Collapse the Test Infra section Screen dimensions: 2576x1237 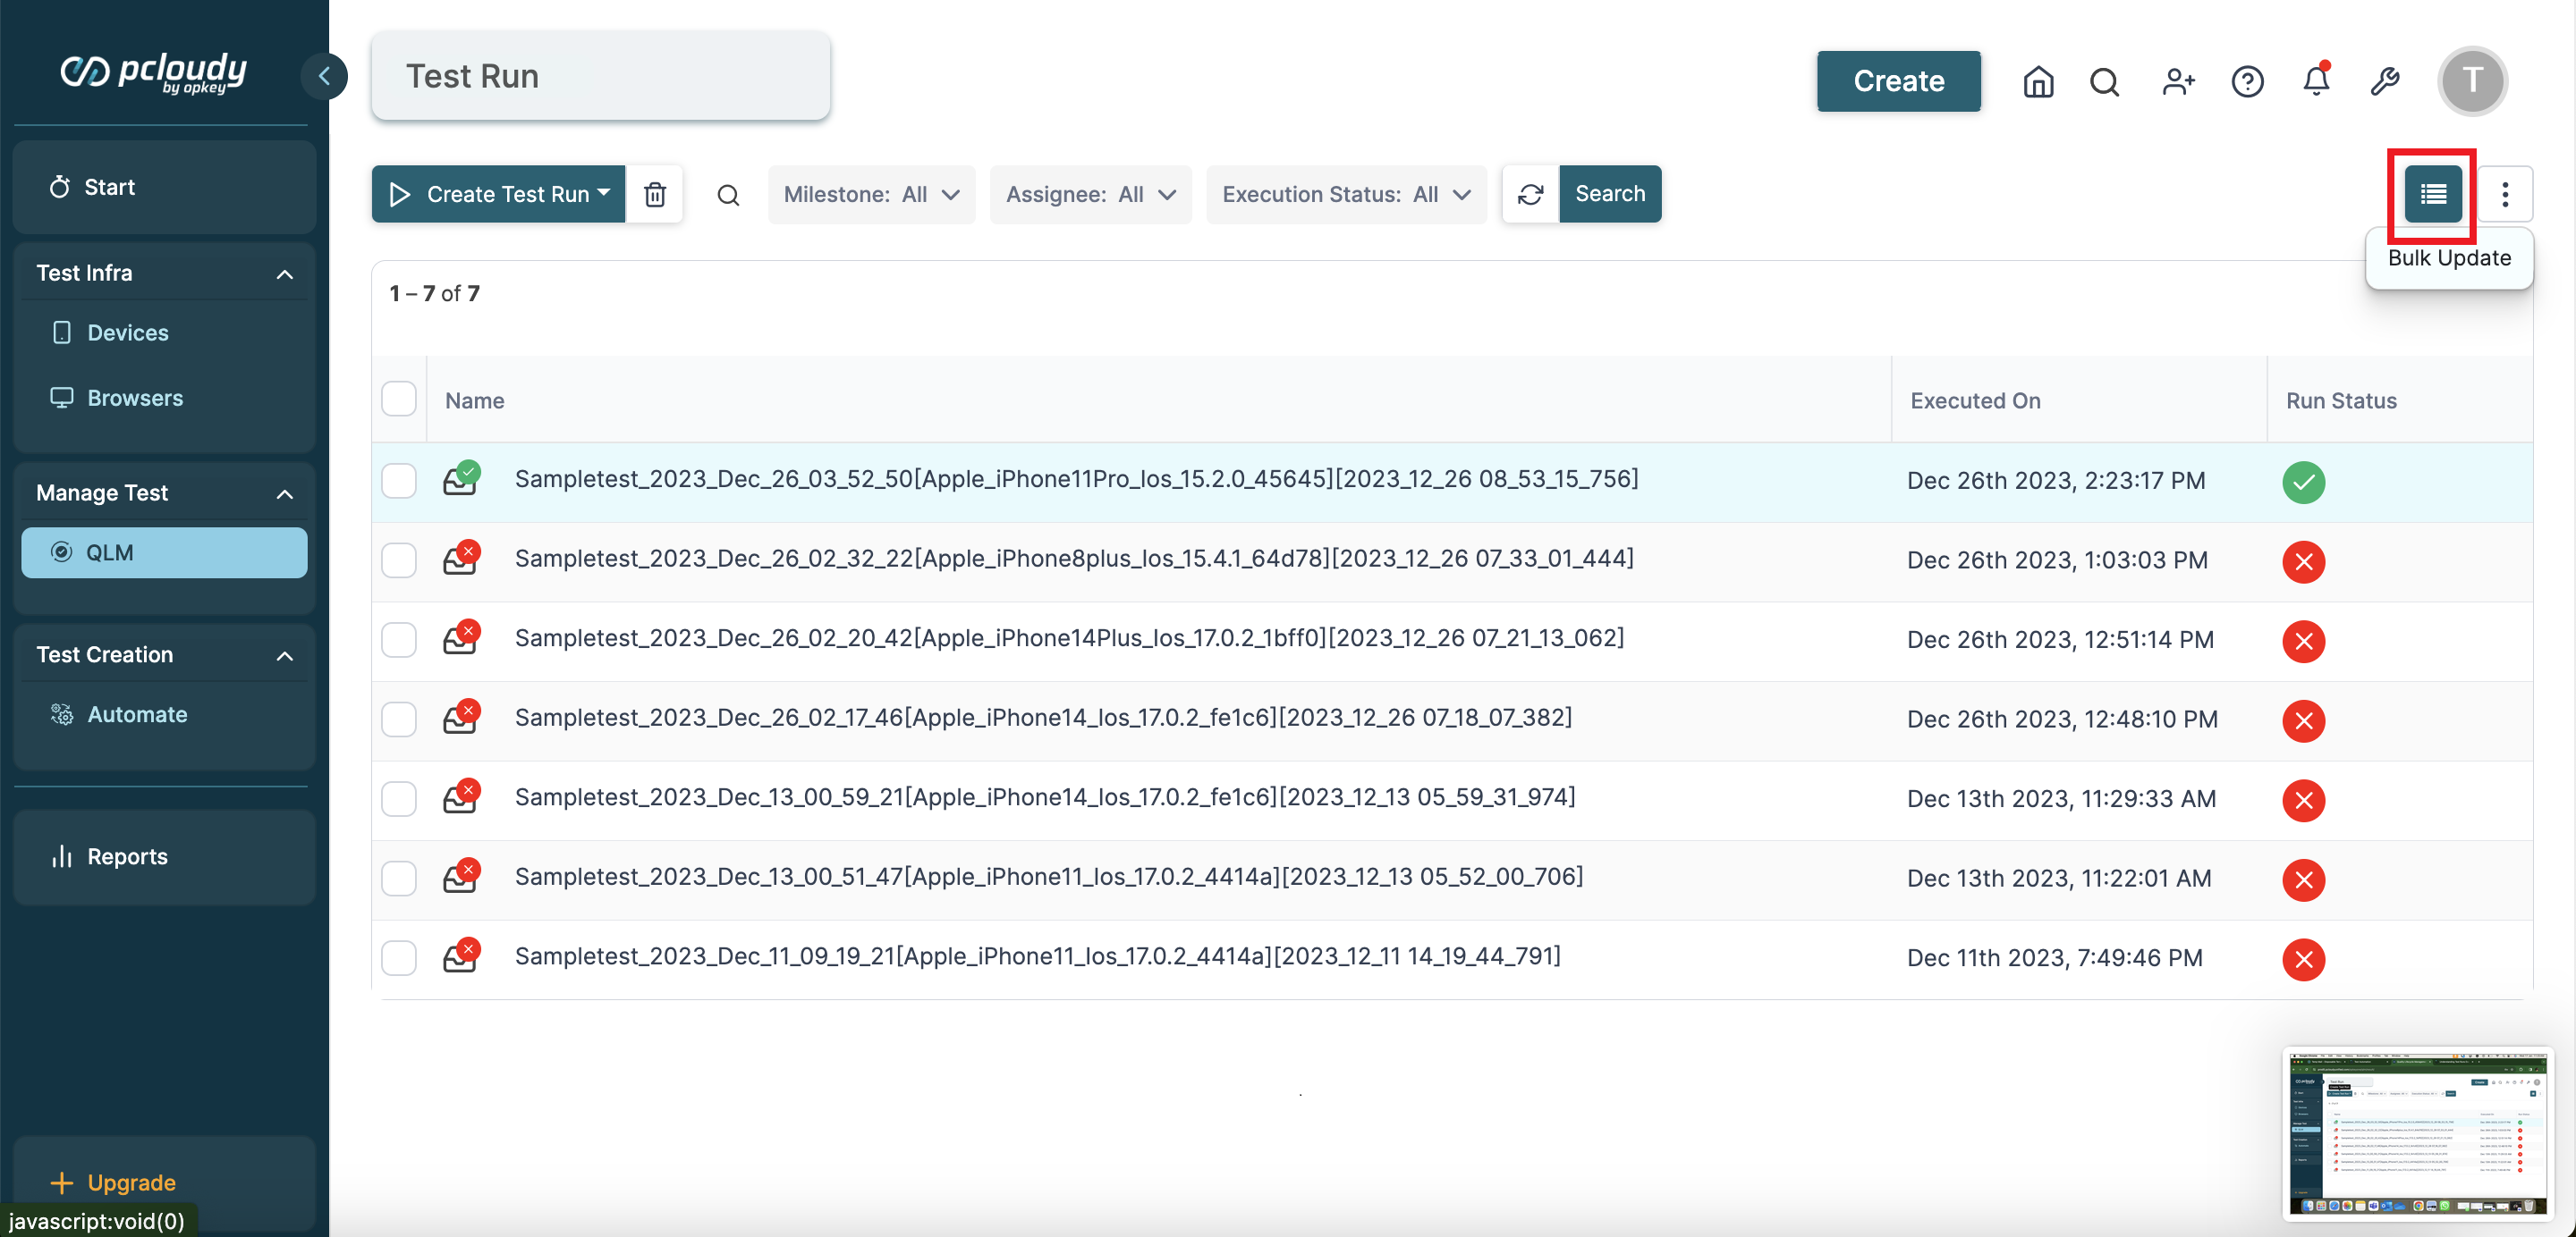[285, 273]
